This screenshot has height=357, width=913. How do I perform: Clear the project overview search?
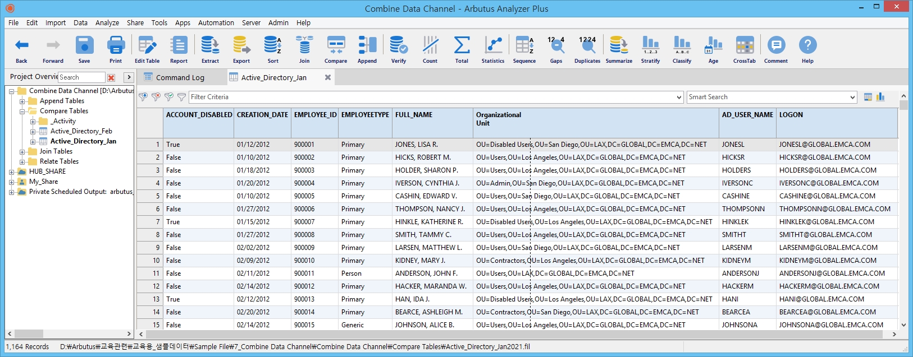pyautogui.click(x=111, y=78)
